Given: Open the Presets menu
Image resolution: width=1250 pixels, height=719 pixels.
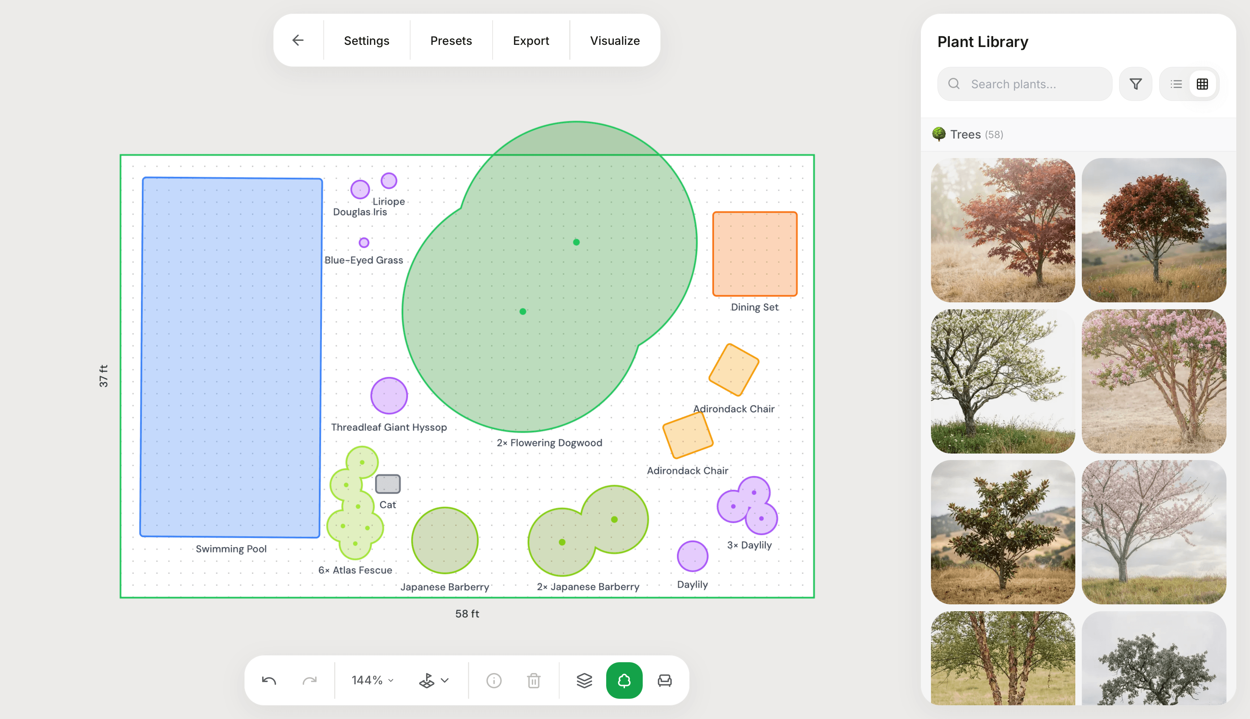Looking at the screenshot, I should [451, 41].
